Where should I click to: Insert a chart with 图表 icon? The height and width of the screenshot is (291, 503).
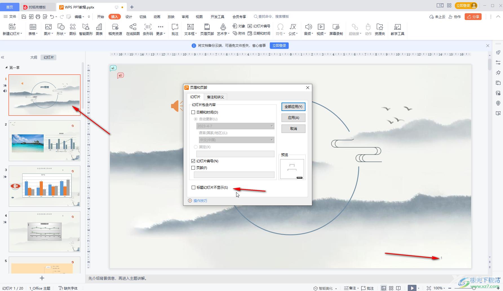(x=99, y=30)
